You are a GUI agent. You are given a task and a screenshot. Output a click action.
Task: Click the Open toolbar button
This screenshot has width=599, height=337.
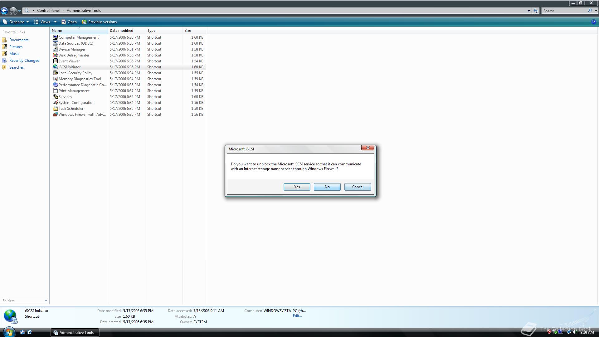[69, 22]
